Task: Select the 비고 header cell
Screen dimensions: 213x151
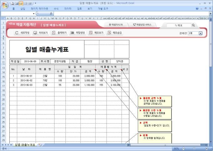Action: point(125,69)
